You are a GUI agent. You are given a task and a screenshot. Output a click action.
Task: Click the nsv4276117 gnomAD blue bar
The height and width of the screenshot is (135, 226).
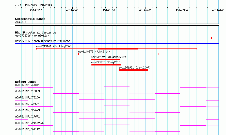(x=117, y=43)
